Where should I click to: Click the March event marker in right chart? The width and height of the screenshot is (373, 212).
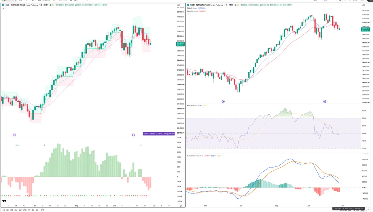pyautogui.click(x=223, y=101)
